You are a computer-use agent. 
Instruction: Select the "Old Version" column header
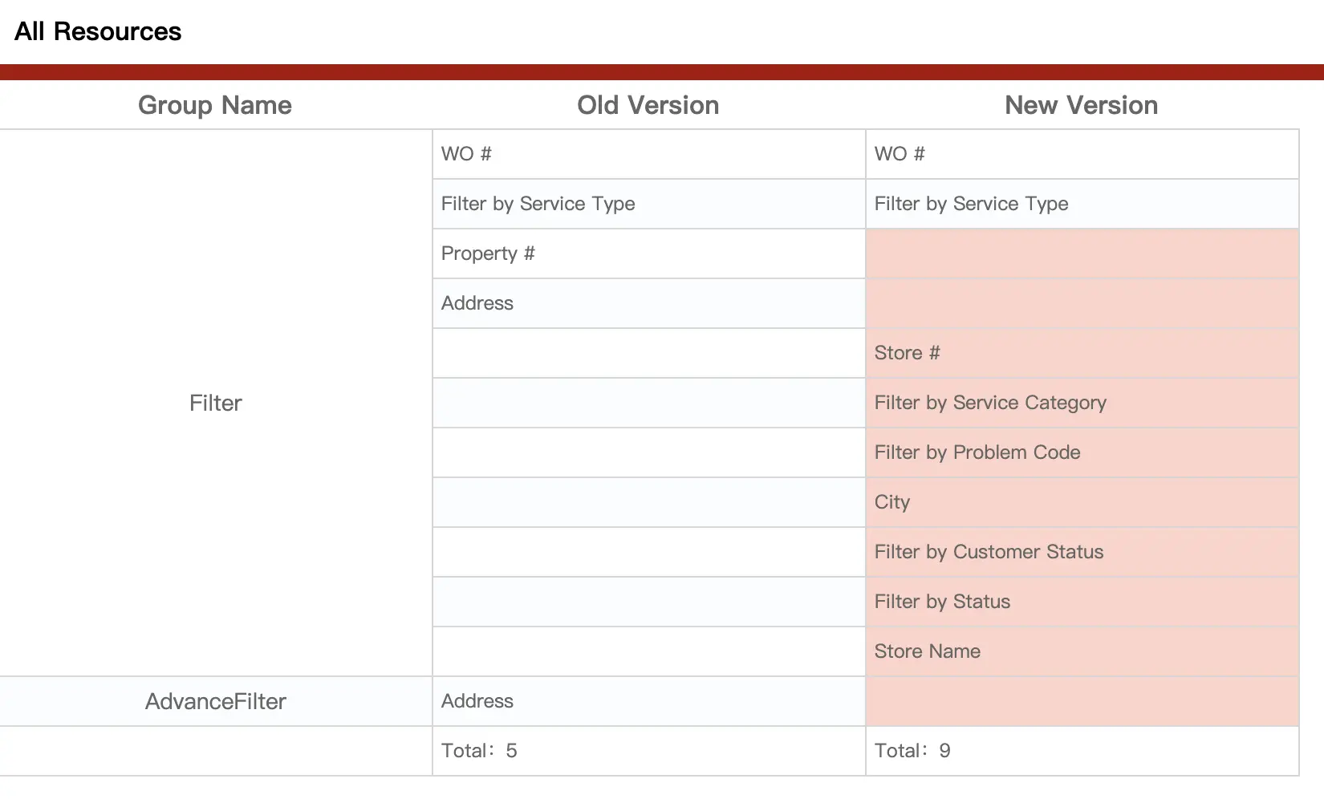point(648,105)
